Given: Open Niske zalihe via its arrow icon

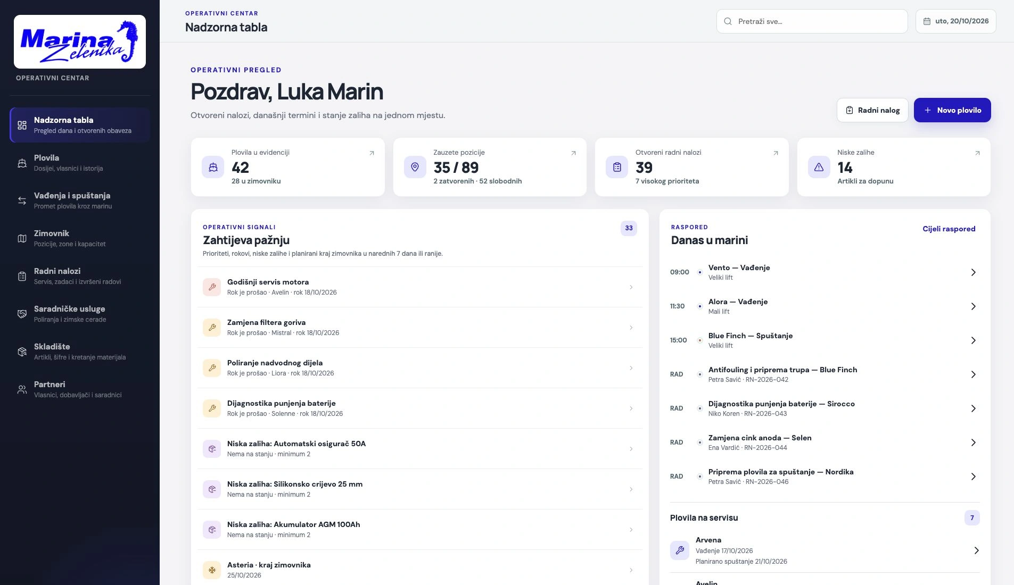Looking at the screenshot, I should coord(977,153).
